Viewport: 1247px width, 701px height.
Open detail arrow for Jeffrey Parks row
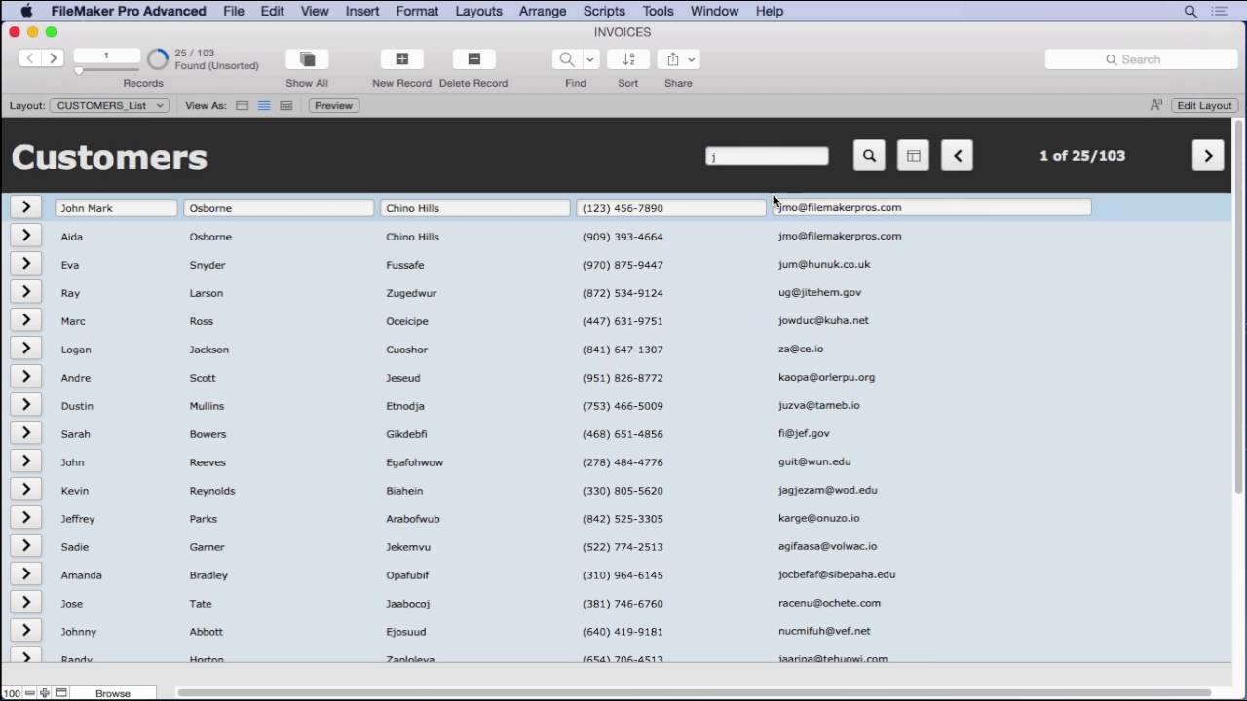tap(26, 518)
